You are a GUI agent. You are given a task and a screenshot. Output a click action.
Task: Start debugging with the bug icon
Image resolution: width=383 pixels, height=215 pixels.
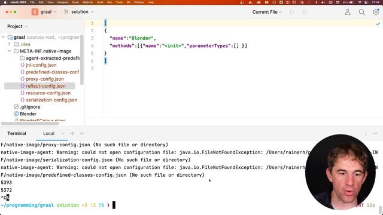click(305, 12)
